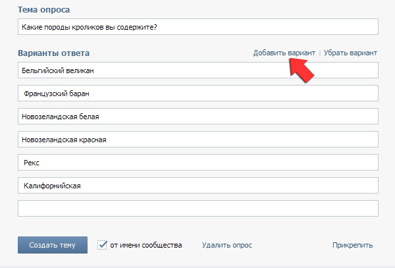Click the 'Убрать вариант' link
395x268 pixels.
[352, 53]
